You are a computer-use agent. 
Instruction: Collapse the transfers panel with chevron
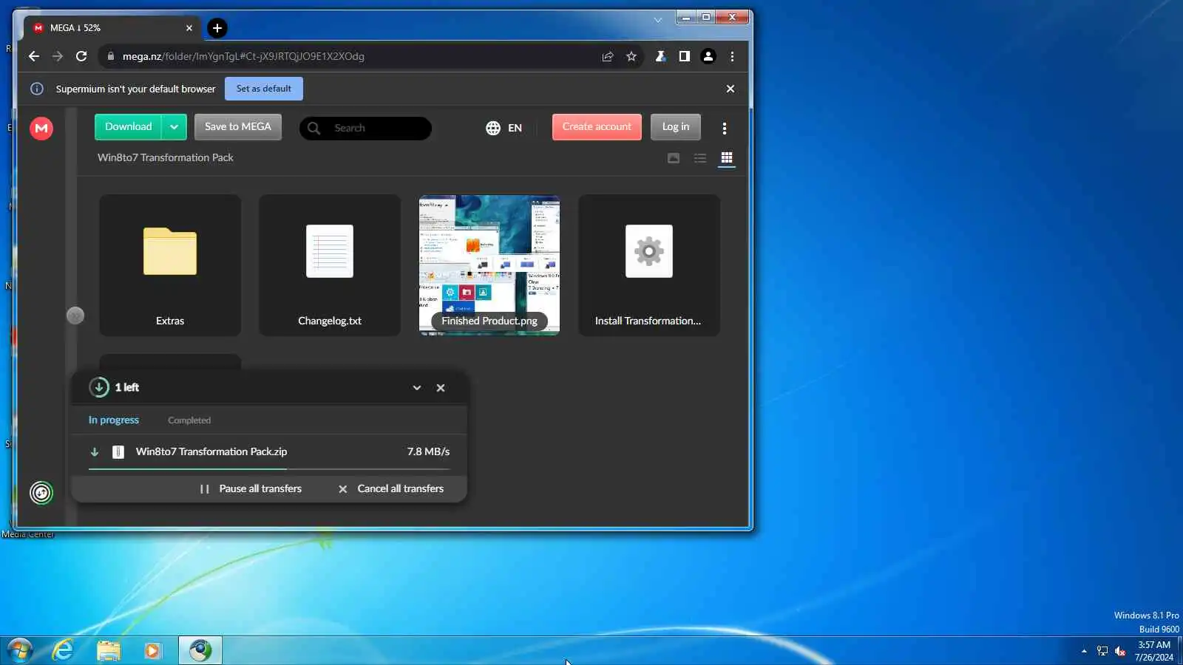417,388
